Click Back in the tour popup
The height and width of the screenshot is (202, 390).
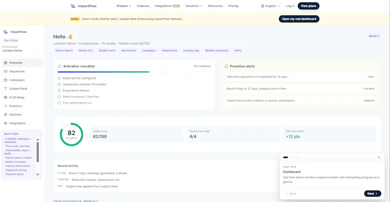(291, 194)
